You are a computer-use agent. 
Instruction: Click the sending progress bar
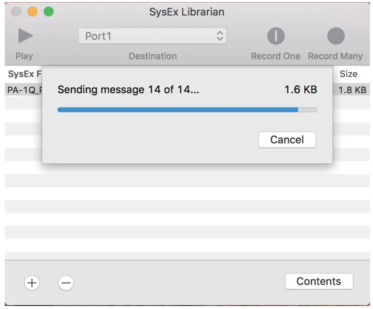187,109
